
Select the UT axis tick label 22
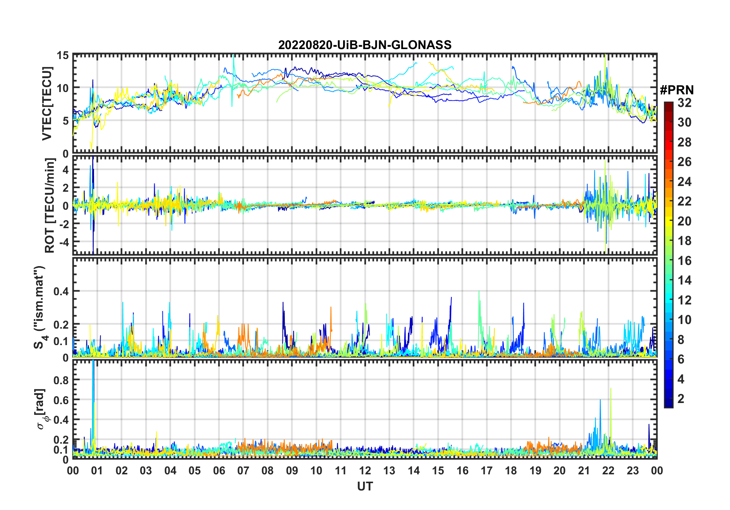tap(608, 471)
